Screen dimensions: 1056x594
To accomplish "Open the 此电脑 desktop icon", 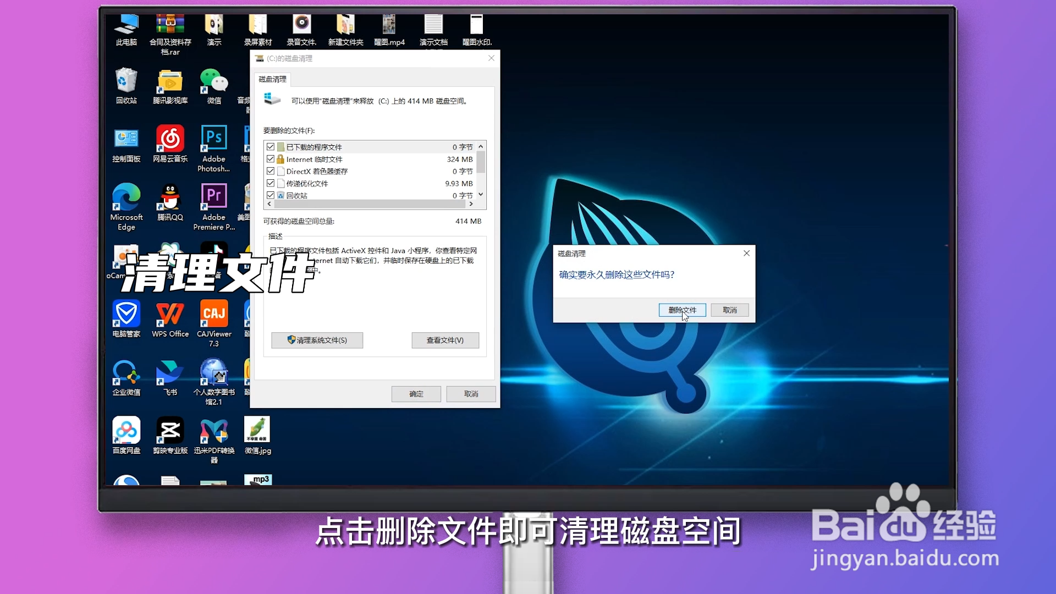I will 127,30.
